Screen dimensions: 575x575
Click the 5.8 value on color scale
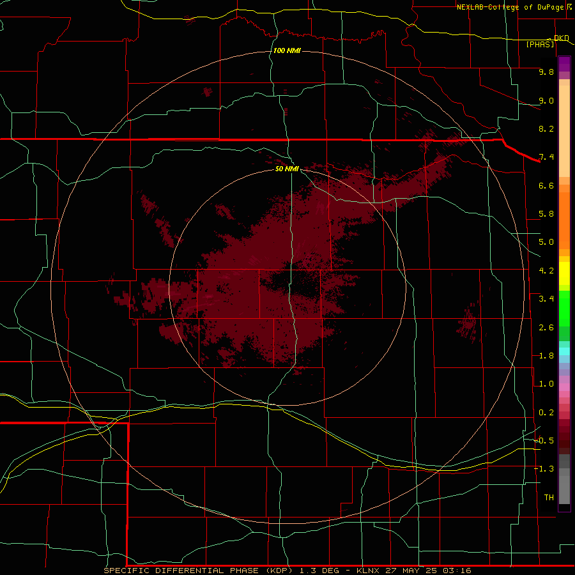point(546,214)
